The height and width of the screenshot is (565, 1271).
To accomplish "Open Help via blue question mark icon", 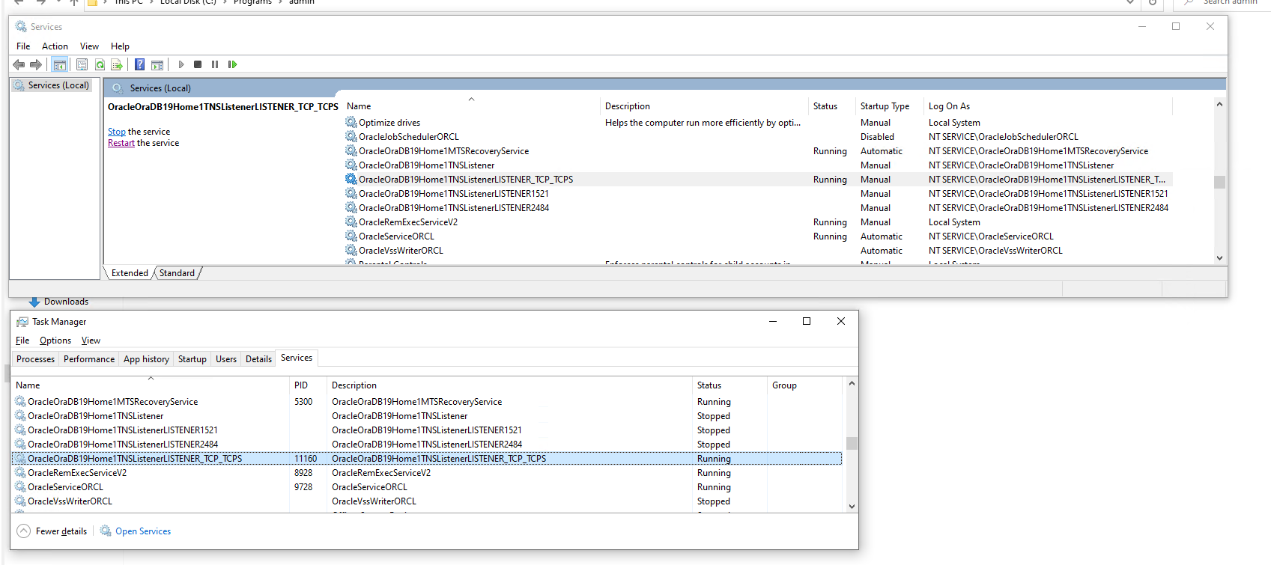I will coord(139,64).
